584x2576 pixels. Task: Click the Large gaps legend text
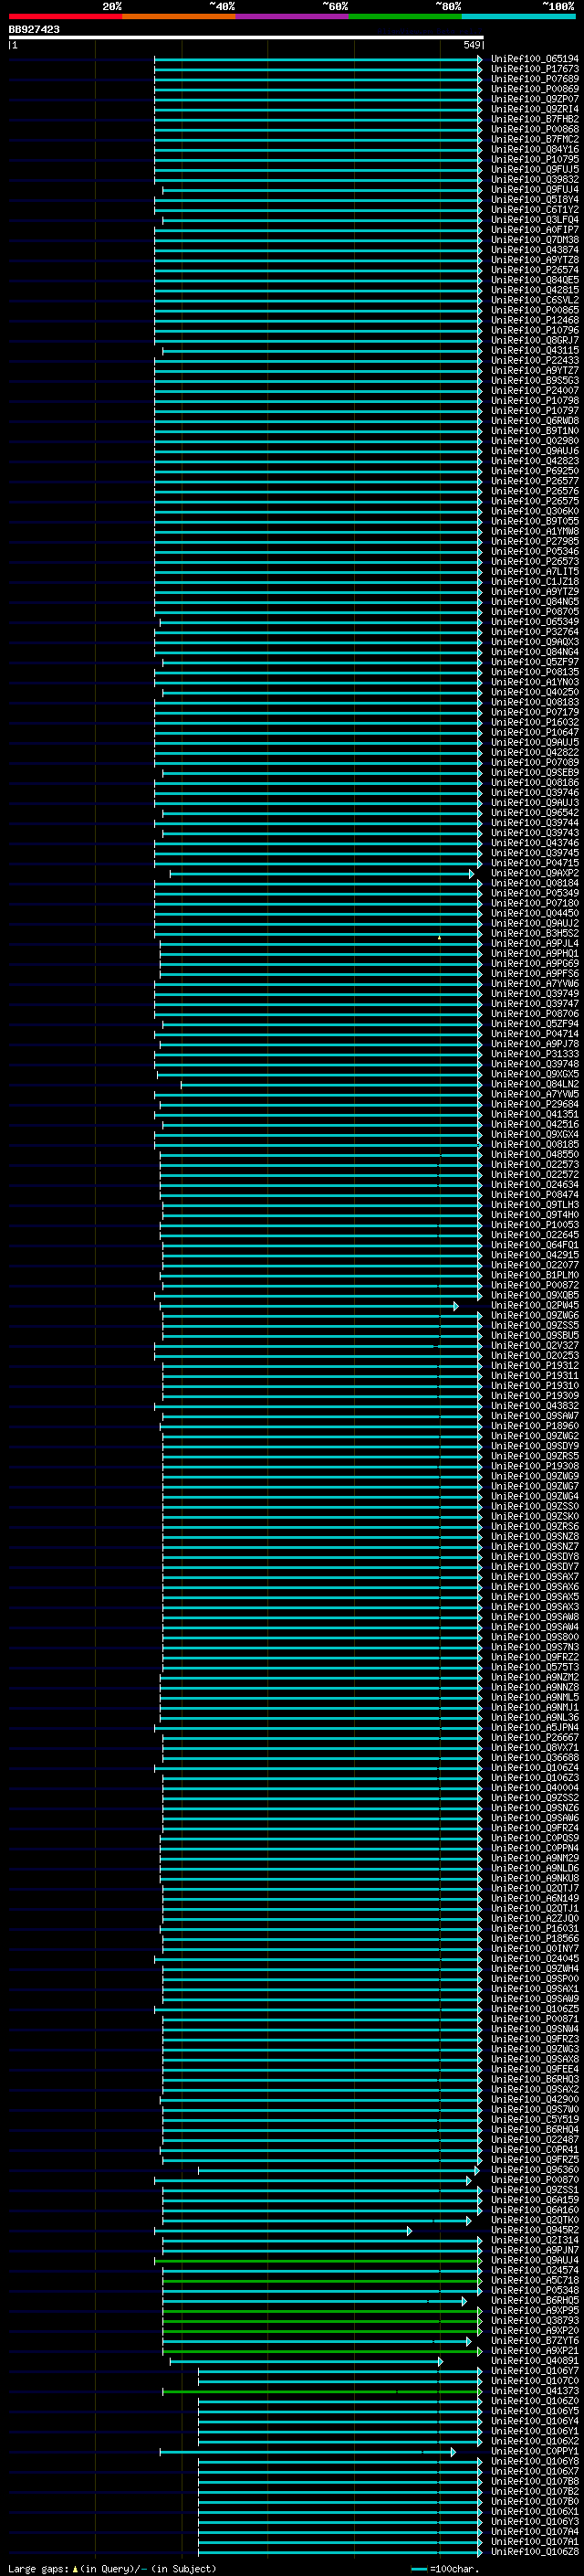coord(112,2568)
